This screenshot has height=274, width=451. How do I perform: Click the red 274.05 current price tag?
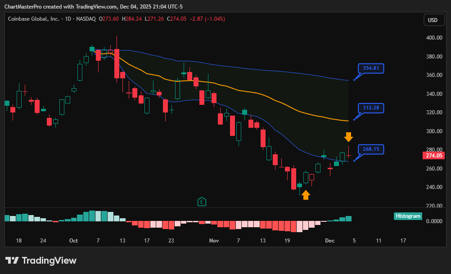click(434, 156)
